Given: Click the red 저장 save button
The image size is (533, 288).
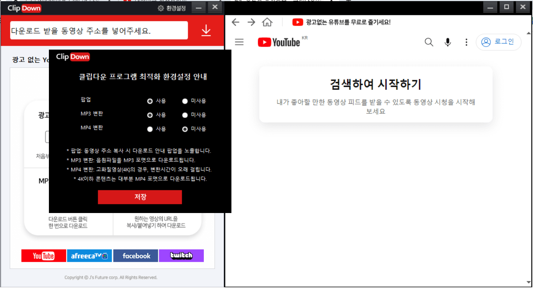Looking at the screenshot, I should [x=140, y=197].
